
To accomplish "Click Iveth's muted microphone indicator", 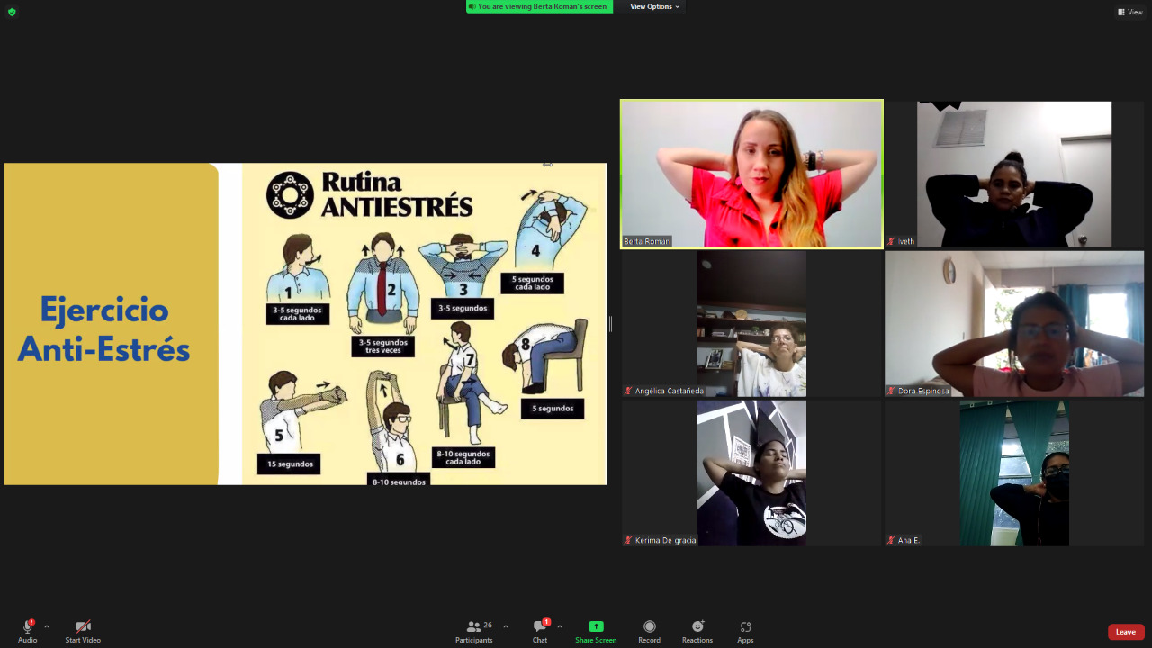I will pyautogui.click(x=891, y=241).
